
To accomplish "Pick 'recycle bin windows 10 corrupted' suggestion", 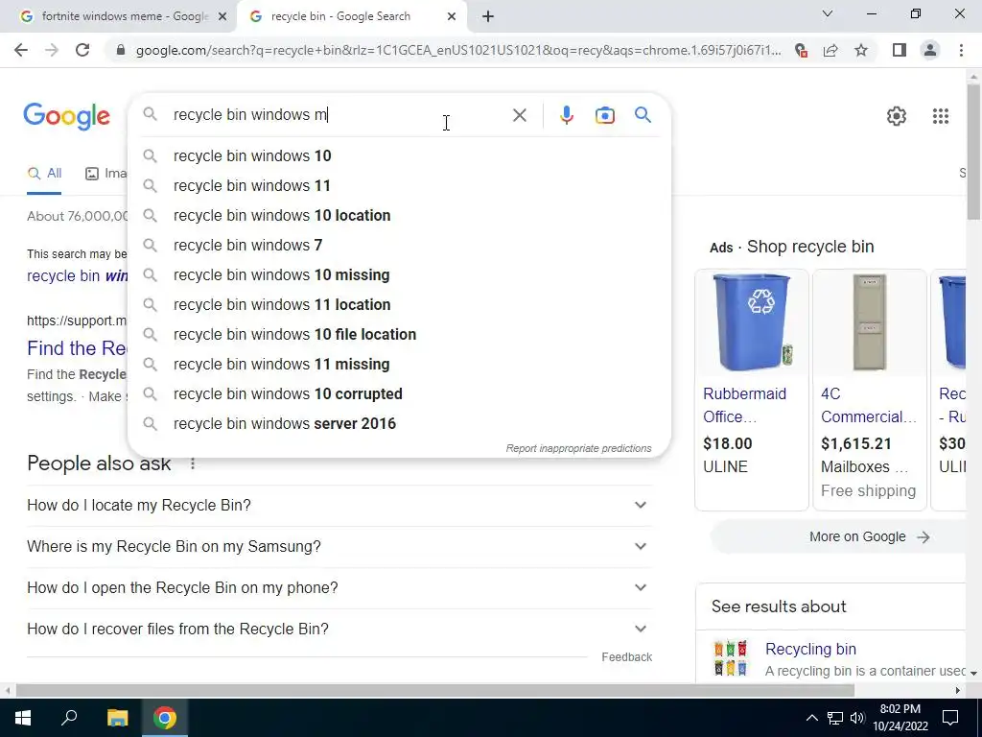I will [399, 394].
